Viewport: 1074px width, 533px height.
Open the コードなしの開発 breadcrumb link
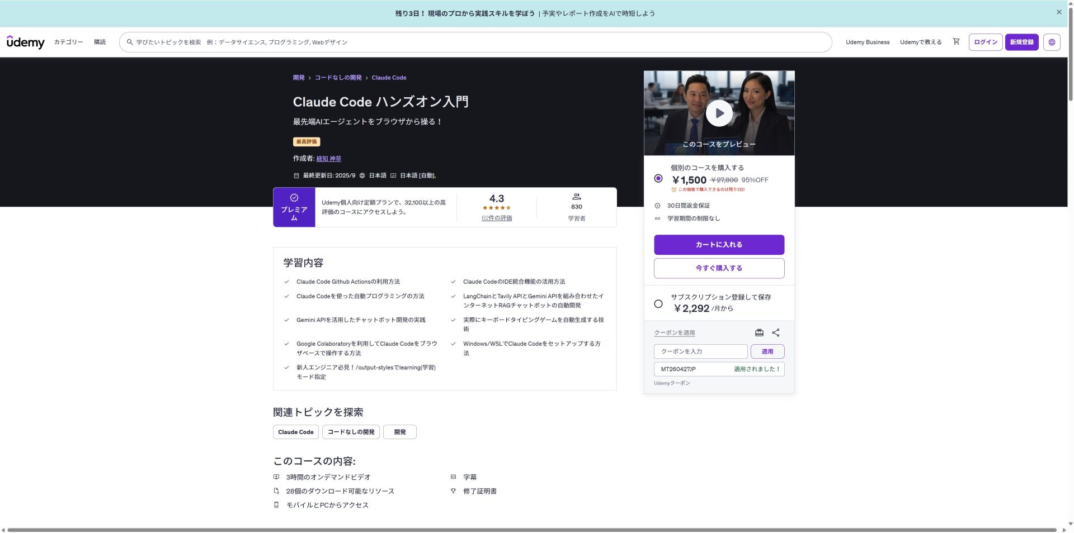(x=338, y=78)
